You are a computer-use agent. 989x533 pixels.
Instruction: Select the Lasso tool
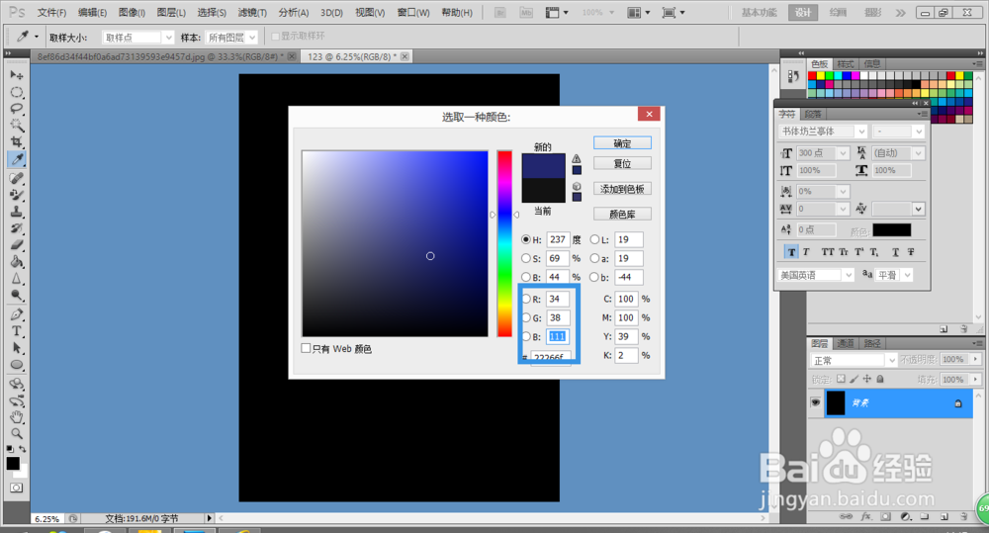tap(17, 109)
